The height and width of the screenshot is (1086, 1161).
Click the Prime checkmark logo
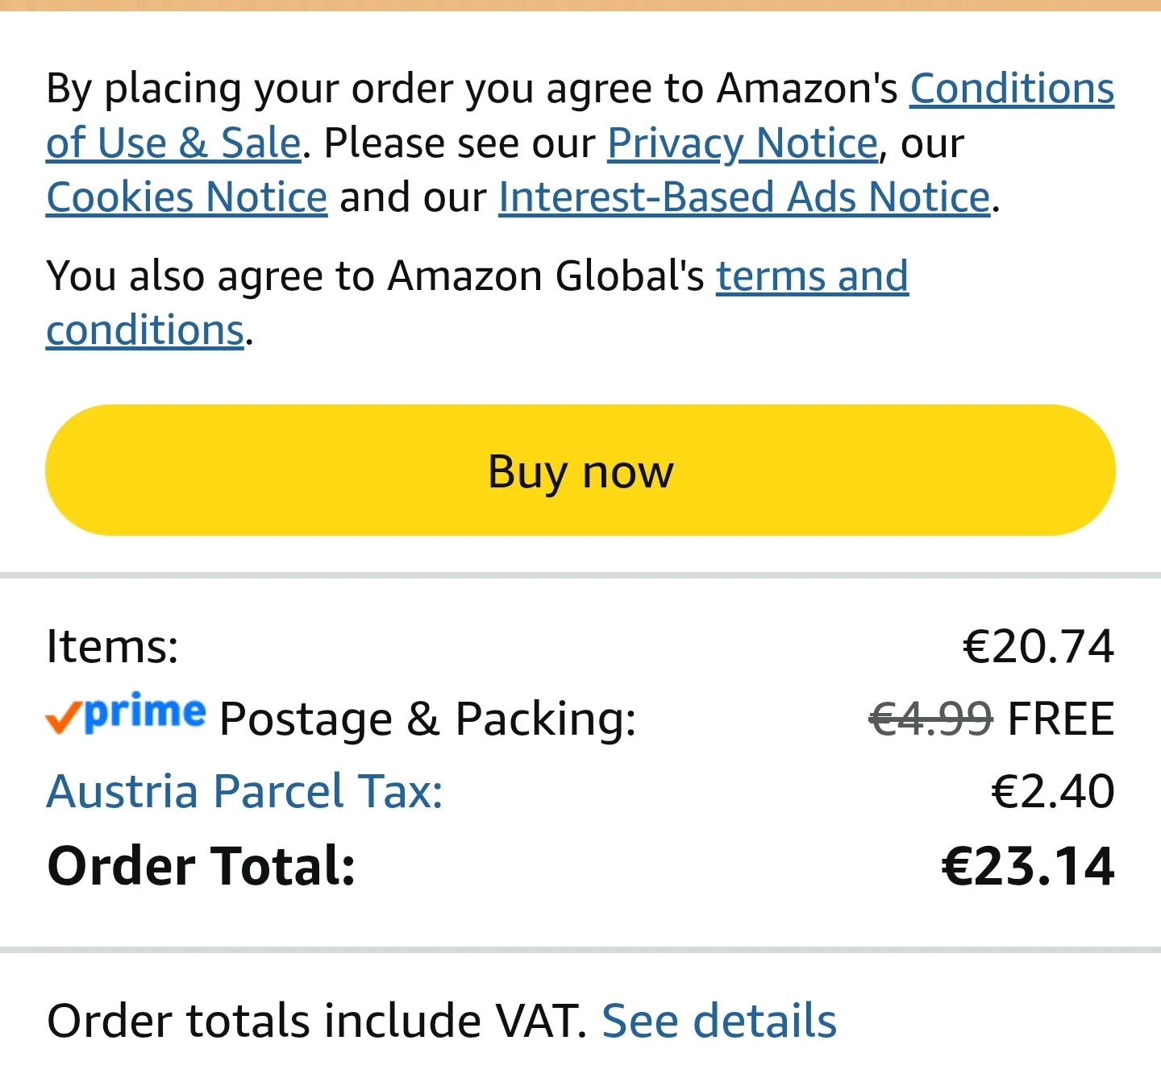[126, 714]
